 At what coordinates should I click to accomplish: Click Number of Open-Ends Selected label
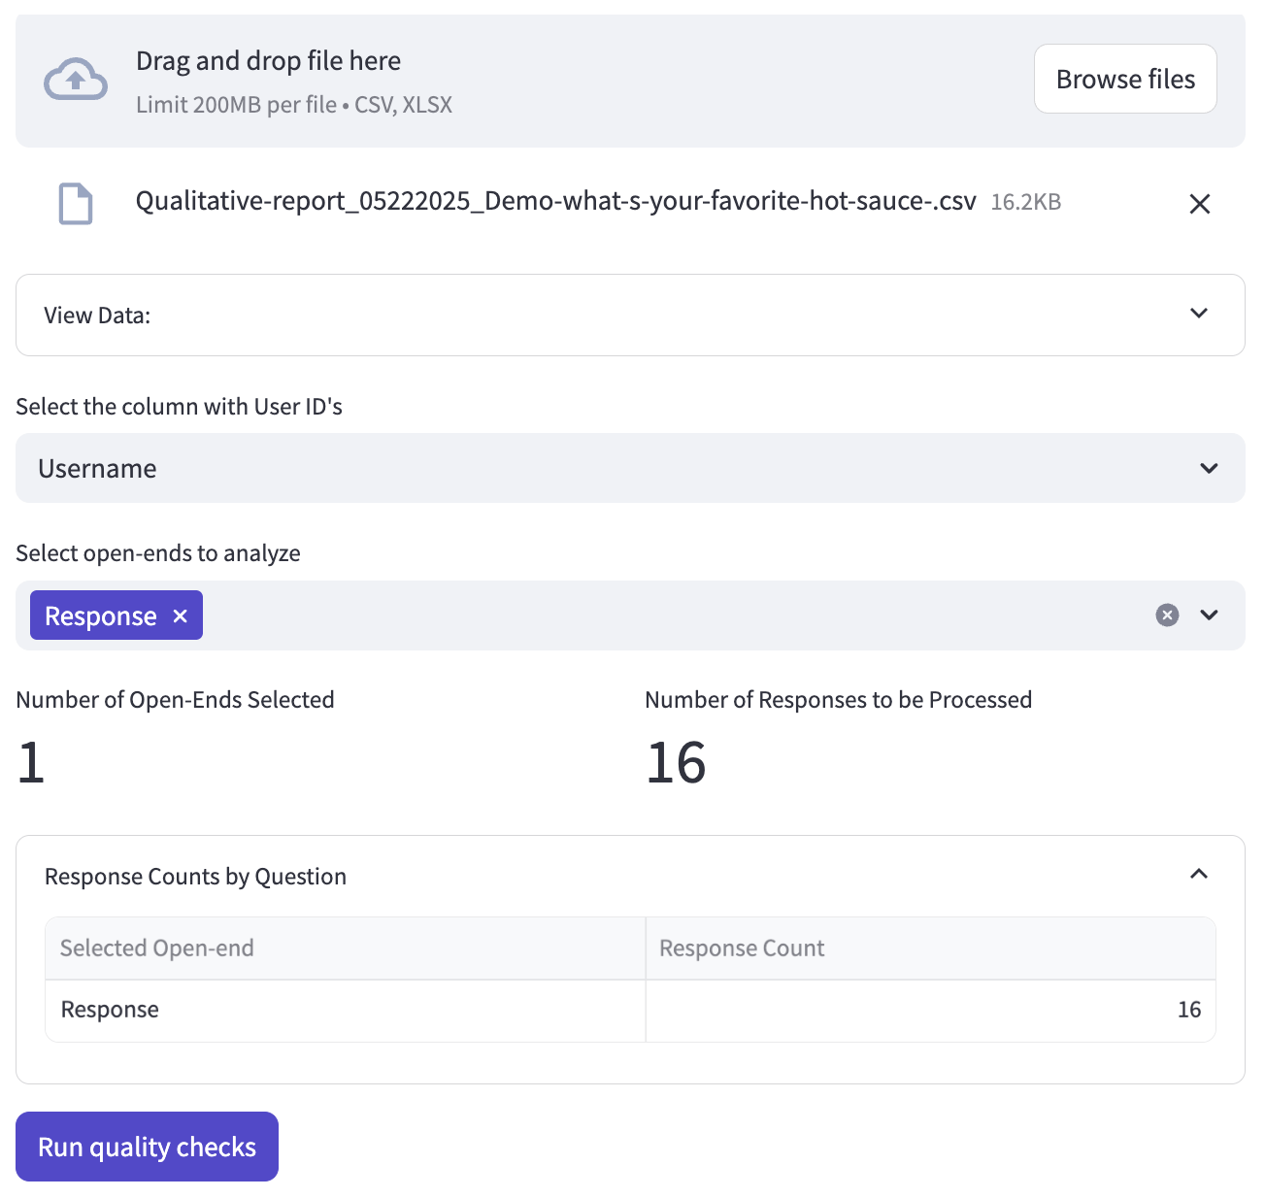click(175, 700)
